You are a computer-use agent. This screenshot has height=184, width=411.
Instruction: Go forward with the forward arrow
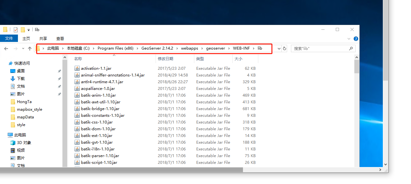[15, 49]
